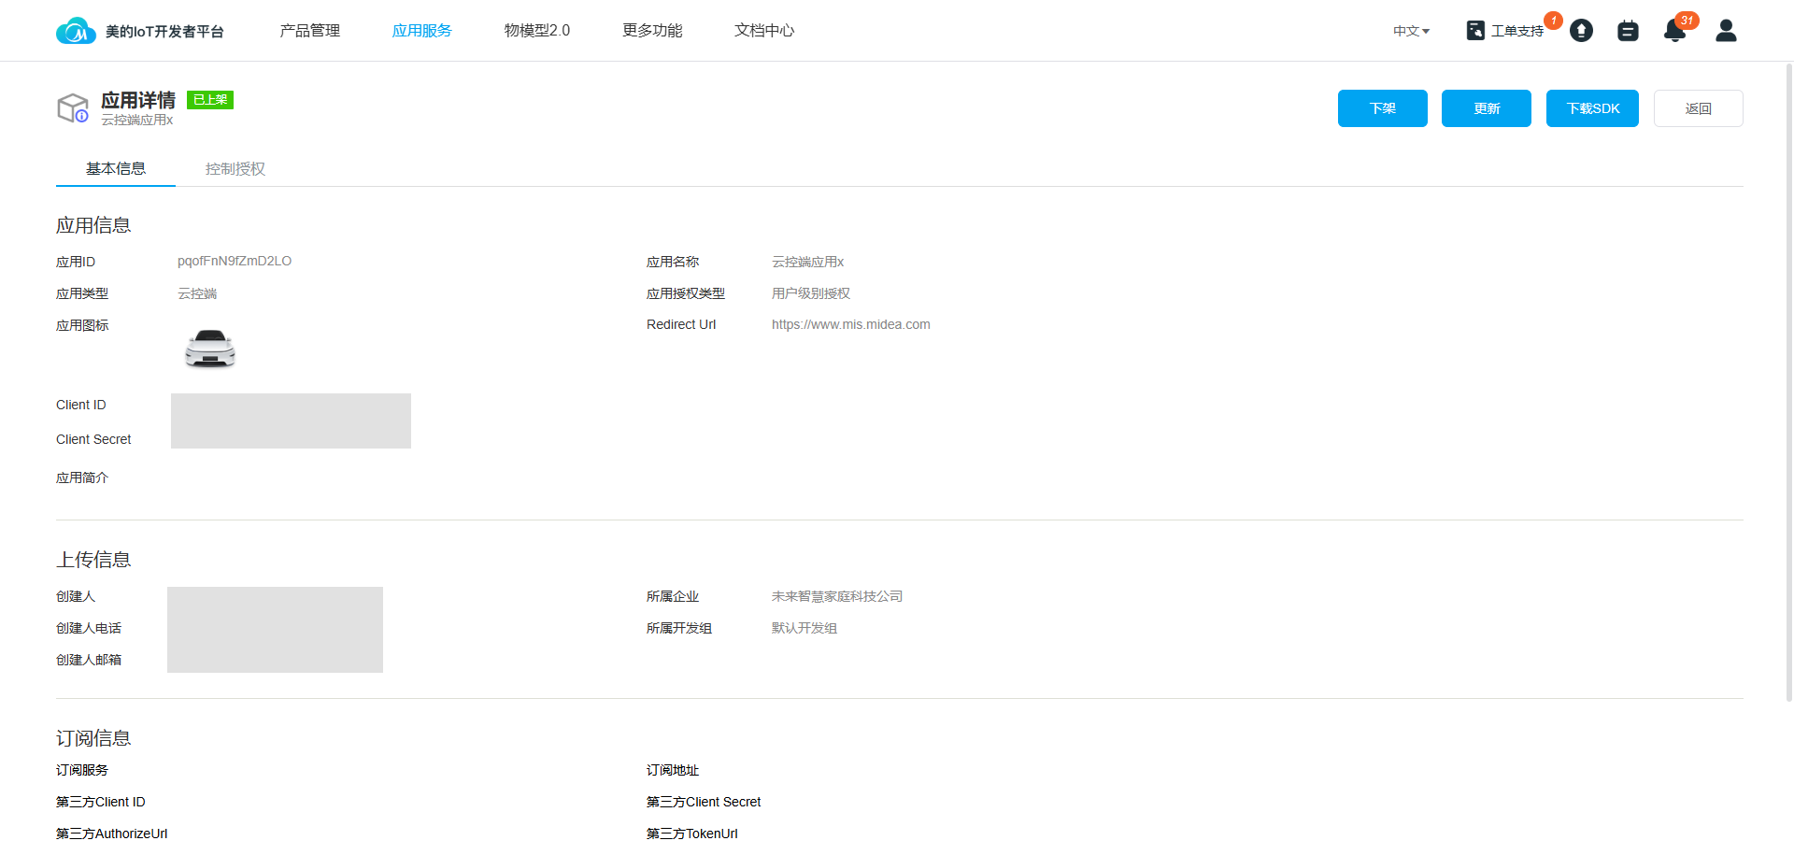Image resolution: width=1794 pixels, height=855 pixels.
Task: Click the app details cube icon
Action: (73, 108)
